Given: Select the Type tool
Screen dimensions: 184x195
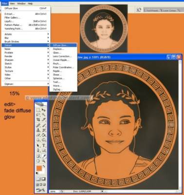Looking at the screenshot, I should pos(44,145).
